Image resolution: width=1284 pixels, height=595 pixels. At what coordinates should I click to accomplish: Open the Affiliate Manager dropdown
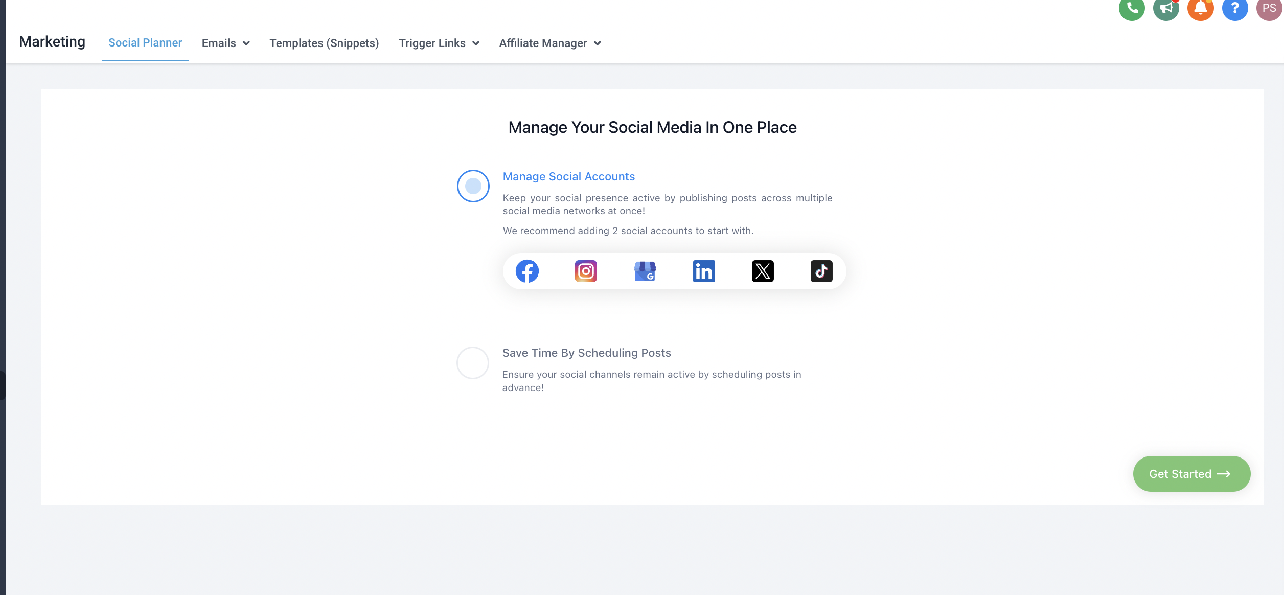tap(550, 43)
